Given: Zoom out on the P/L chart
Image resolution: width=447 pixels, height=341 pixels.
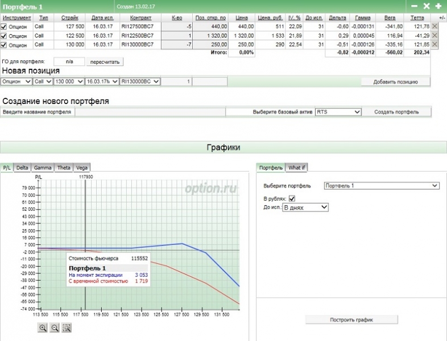Looking at the screenshot, I should pyautogui.click(x=55, y=327).
